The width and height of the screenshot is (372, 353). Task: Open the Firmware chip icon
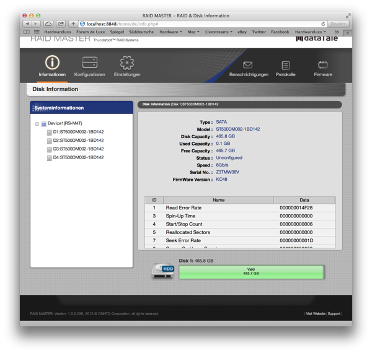point(323,65)
